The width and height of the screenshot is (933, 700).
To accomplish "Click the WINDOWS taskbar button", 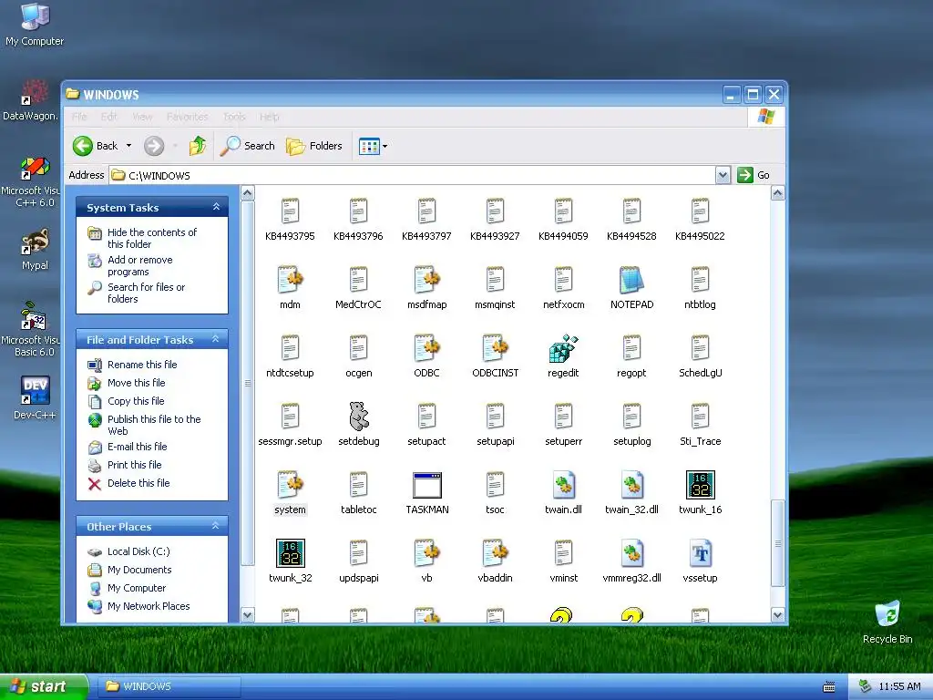I will point(170,686).
